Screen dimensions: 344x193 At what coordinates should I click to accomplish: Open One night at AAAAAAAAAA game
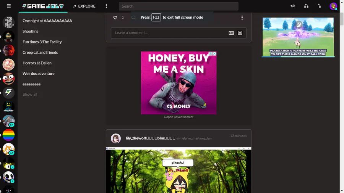pyautogui.click(x=47, y=21)
